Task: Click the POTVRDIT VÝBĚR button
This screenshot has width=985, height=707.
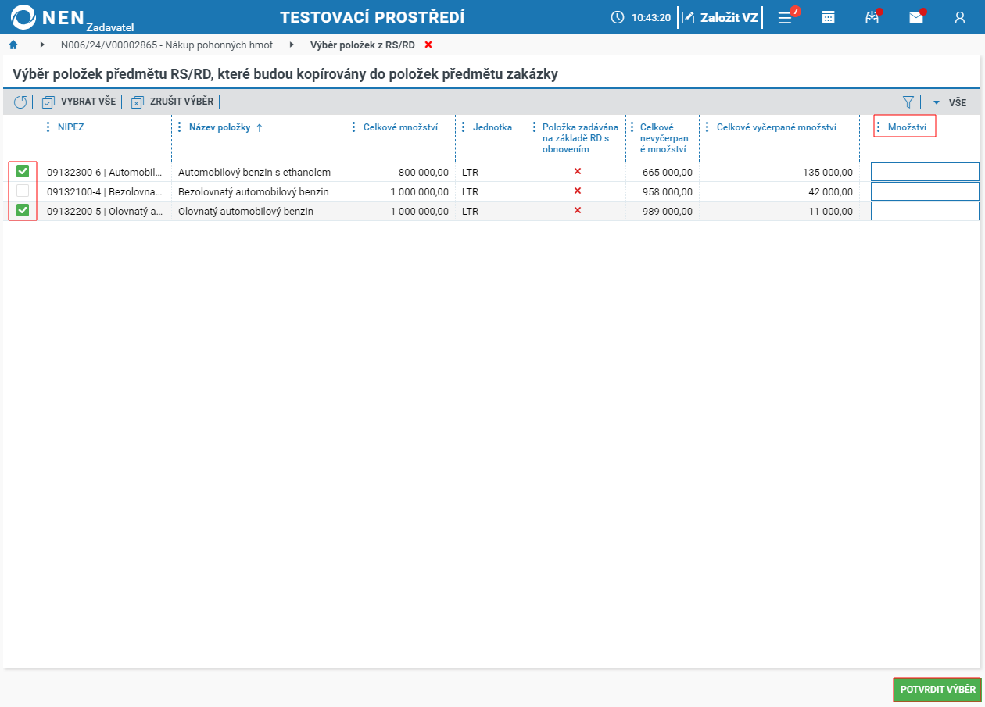Action: tap(937, 690)
